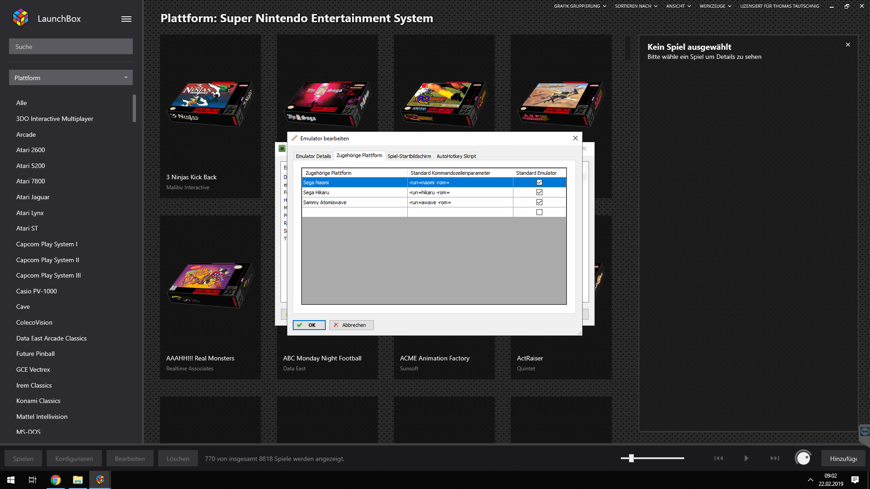Image resolution: width=870 pixels, height=489 pixels.
Task: Click the Standard Kommandozeilenparameter column header
Action: click(460, 173)
